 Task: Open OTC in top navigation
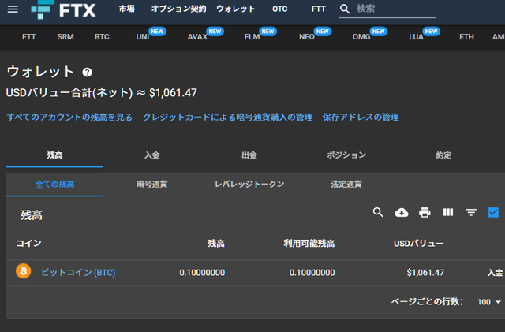coord(279,9)
